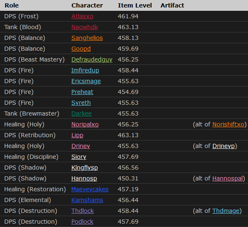This screenshot has height=227, width=248.
Task: Click the Sanghelios character link
Action: click(x=87, y=38)
